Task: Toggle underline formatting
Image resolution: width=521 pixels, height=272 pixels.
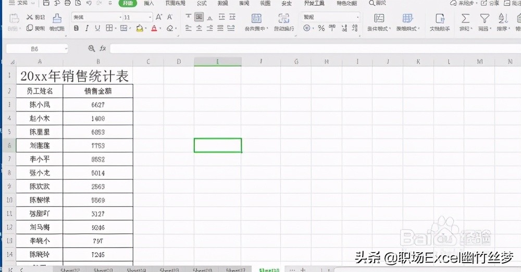Action: coord(97,28)
